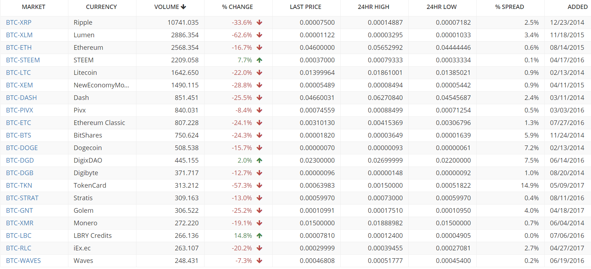This screenshot has width=591, height=269.
Task: Sort table by the % CHANGE header
Action: coord(237,7)
